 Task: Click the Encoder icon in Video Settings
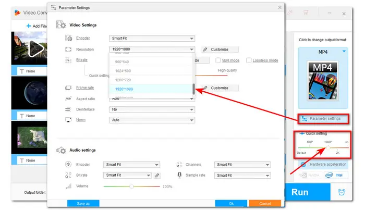pos(68,38)
